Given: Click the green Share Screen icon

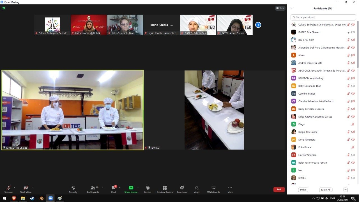Looking at the screenshot, I should tap(131, 188).
